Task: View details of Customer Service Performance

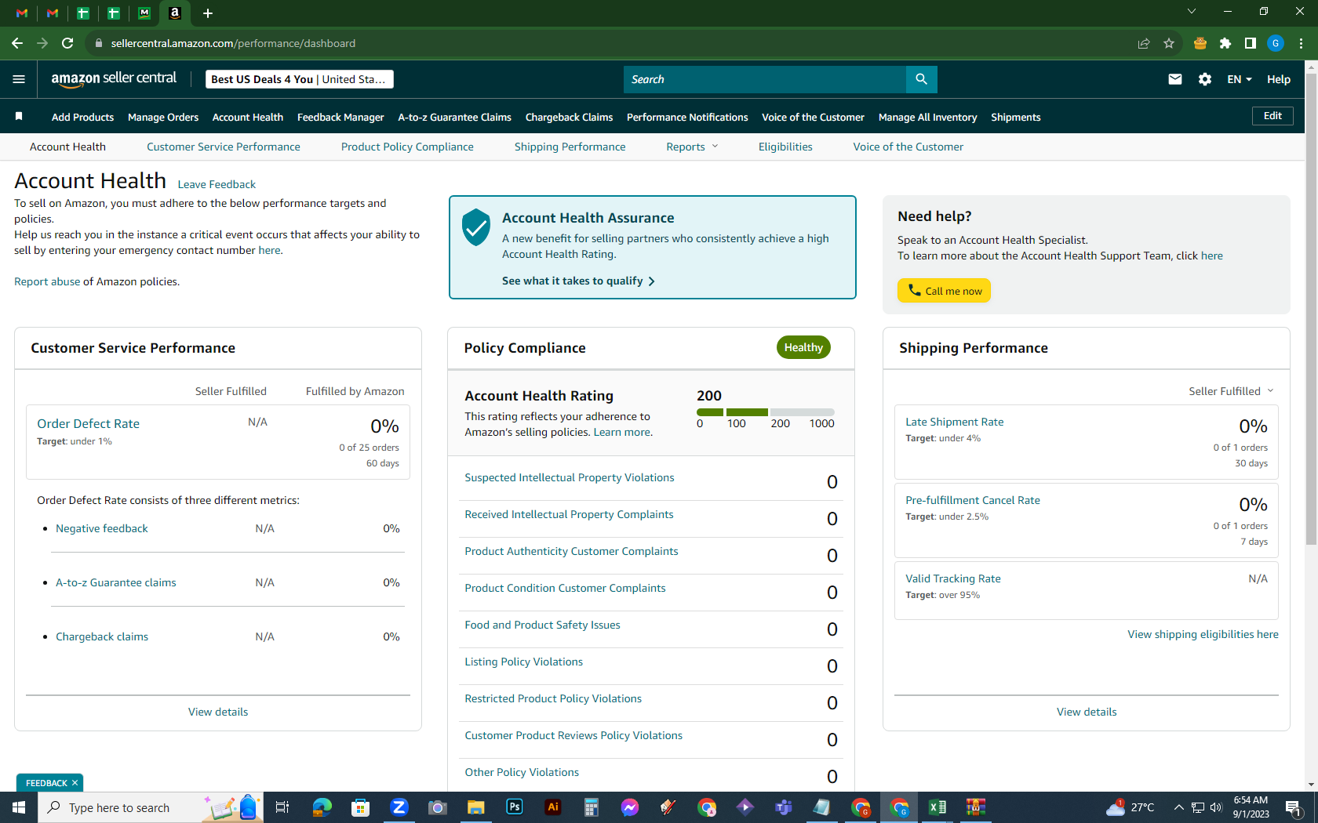Action: (x=218, y=712)
